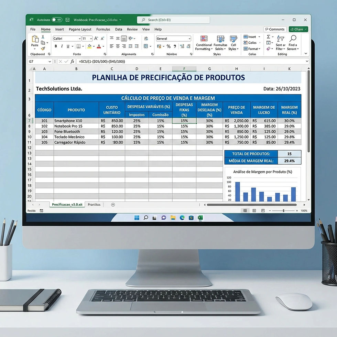Click the green Share button
Image resolution: width=337 pixels, height=337 pixels.
pos(298,29)
